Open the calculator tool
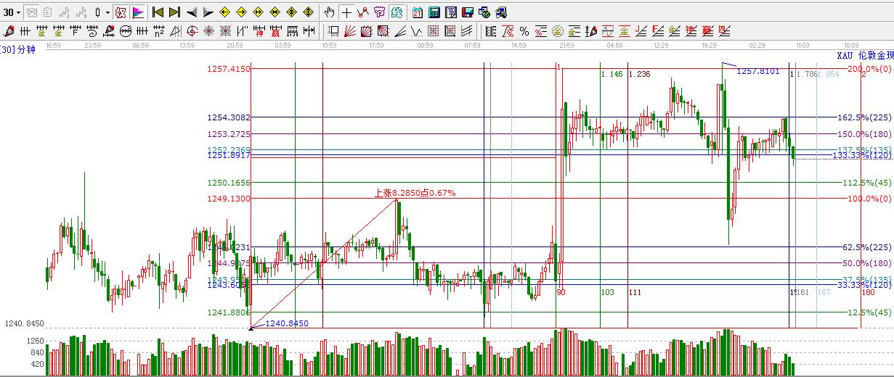The height and width of the screenshot is (377, 894). point(434,12)
